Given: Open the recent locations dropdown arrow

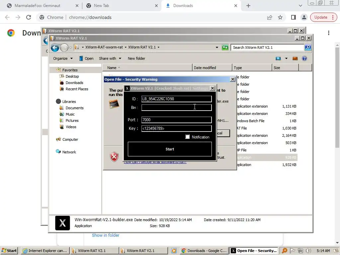Looking at the screenshot, I should 70,47.
